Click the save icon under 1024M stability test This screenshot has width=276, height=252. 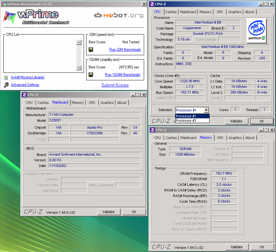(x=91, y=75)
